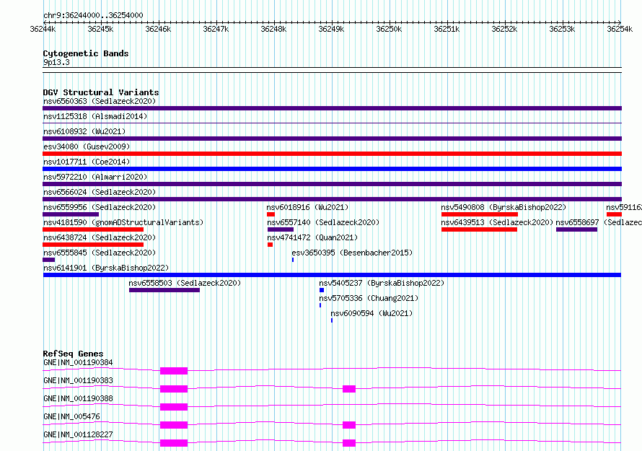
Task: Open GNE|NM_001190384 transcript label
Action: (x=78, y=362)
